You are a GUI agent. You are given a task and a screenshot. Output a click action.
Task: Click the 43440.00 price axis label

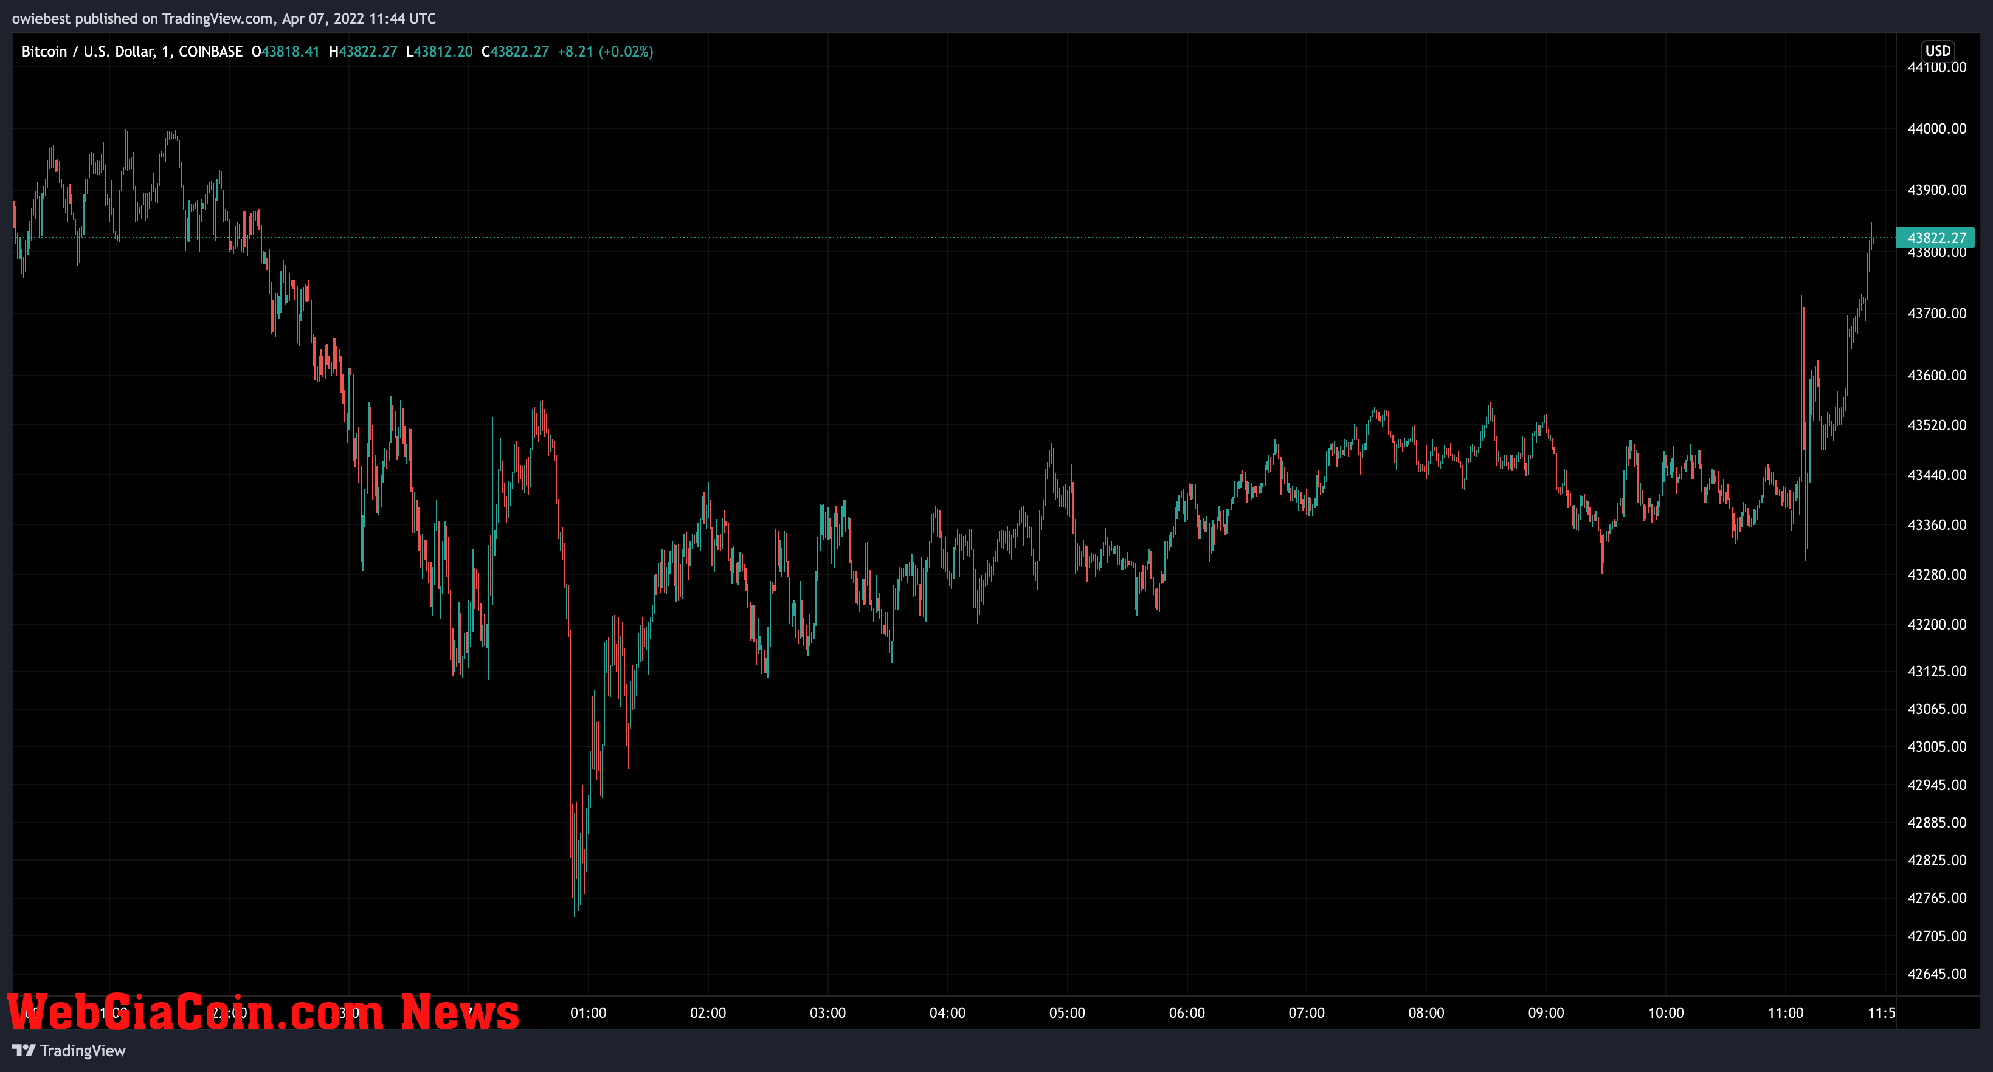[x=1936, y=475]
